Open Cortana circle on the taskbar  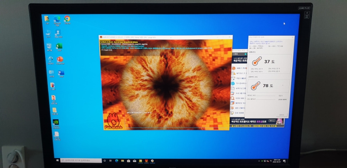coord(104,161)
